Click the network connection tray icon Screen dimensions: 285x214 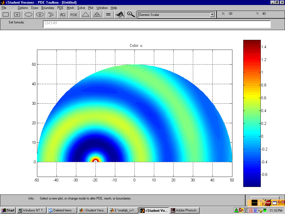(260, 211)
